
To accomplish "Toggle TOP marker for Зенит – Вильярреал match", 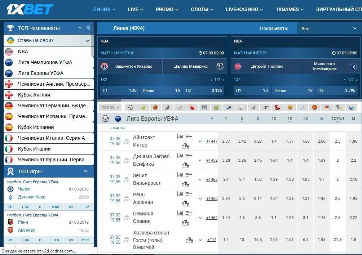I will coord(127,180).
